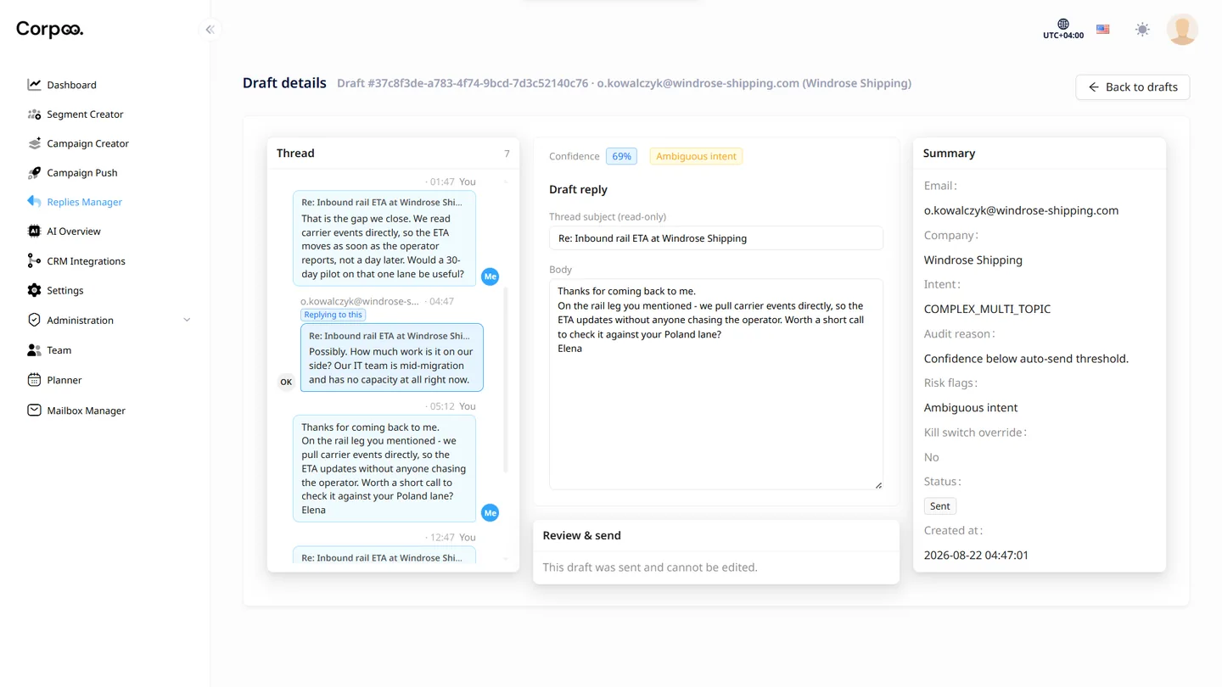Click the CRM Integrations branch icon

[34, 260]
